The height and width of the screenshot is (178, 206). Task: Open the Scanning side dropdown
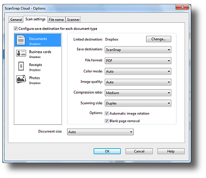point(138,103)
